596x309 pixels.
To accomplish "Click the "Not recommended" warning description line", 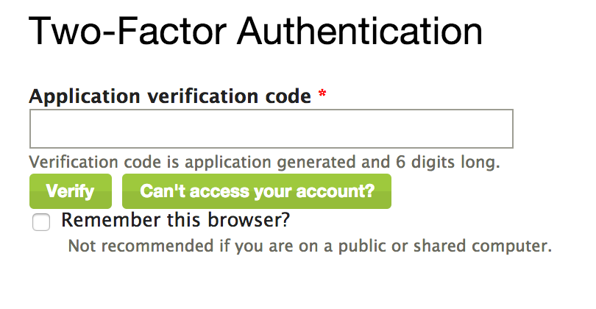I will point(310,245).
